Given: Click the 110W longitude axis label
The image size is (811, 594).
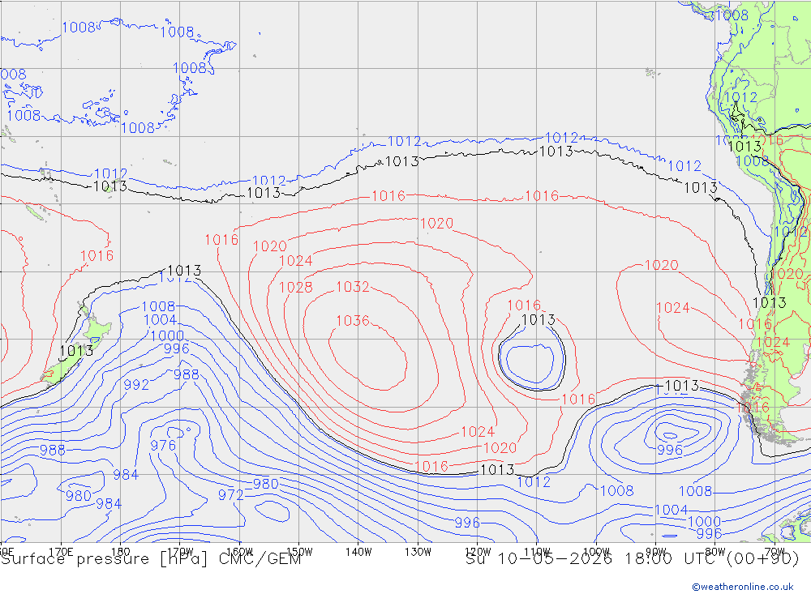Looking at the screenshot, I should tap(537, 552).
